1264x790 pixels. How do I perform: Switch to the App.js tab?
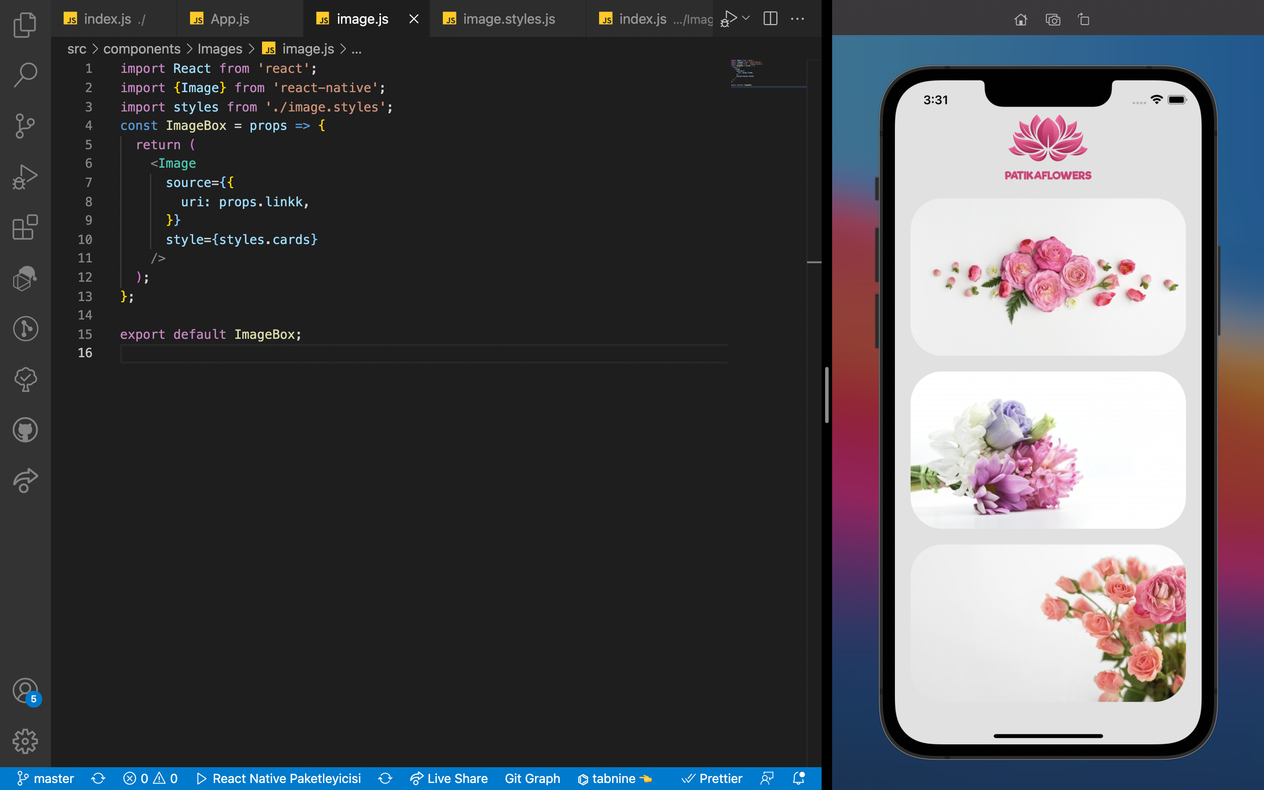coord(230,18)
